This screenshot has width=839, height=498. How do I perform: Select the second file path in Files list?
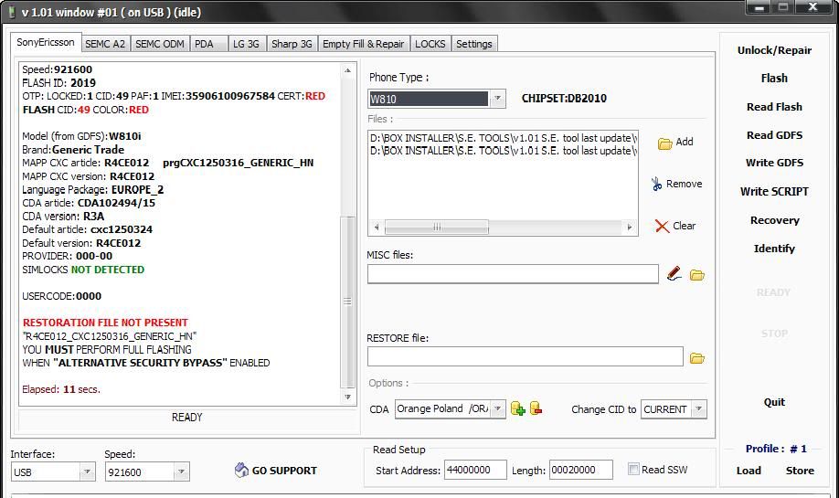pyautogui.click(x=503, y=151)
